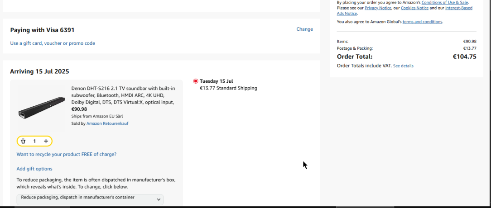The image size is (491, 208).
Task: Click the Denon DHT-S216 product title text
Action: point(123,95)
